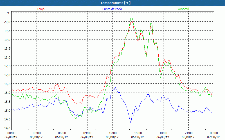Click the "21:00" time label
The width and height of the screenshot is (225, 140).
pos(188,133)
